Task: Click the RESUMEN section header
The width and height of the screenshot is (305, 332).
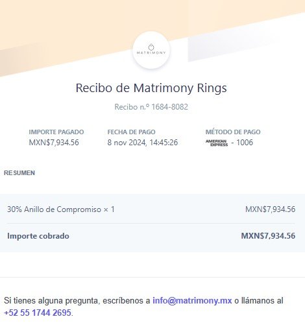Action: pos(19,173)
